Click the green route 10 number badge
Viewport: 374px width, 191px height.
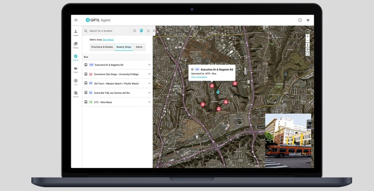pyautogui.click(x=91, y=102)
